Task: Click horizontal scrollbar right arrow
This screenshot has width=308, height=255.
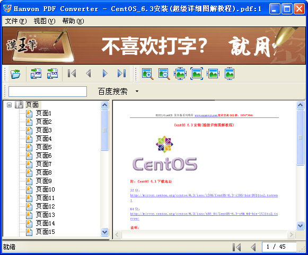Action: pos(291,234)
